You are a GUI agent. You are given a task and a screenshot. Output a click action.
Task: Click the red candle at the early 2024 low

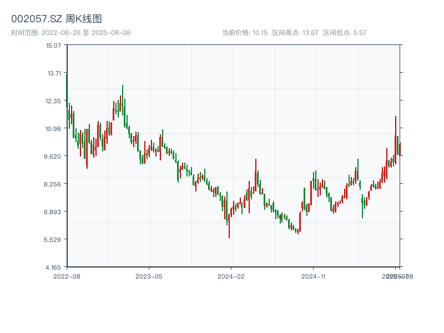pos(229,226)
